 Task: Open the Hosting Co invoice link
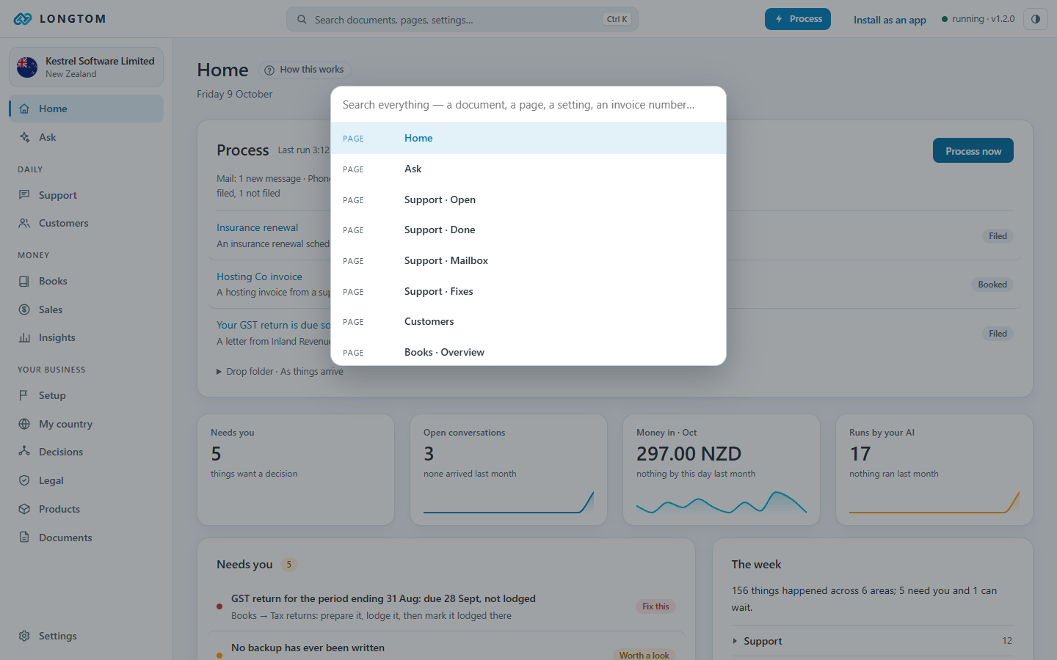(259, 276)
